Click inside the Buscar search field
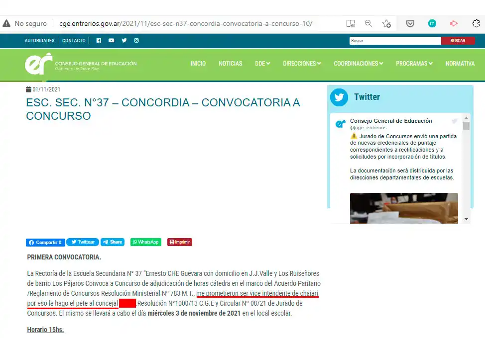The width and height of the screenshot is (485, 338). 395,40
